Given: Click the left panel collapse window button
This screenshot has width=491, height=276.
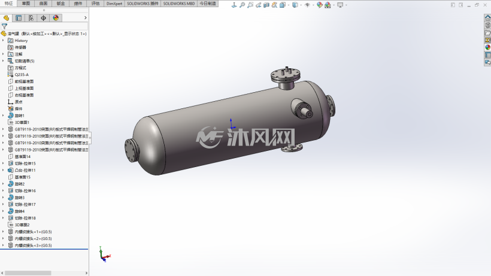Looking at the screenshot, I should pos(453,5).
